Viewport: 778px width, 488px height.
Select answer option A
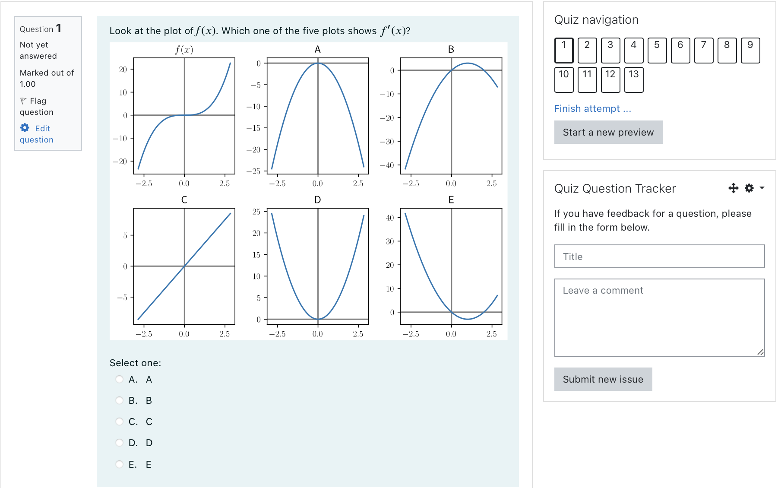pyautogui.click(x=120, y=379)
